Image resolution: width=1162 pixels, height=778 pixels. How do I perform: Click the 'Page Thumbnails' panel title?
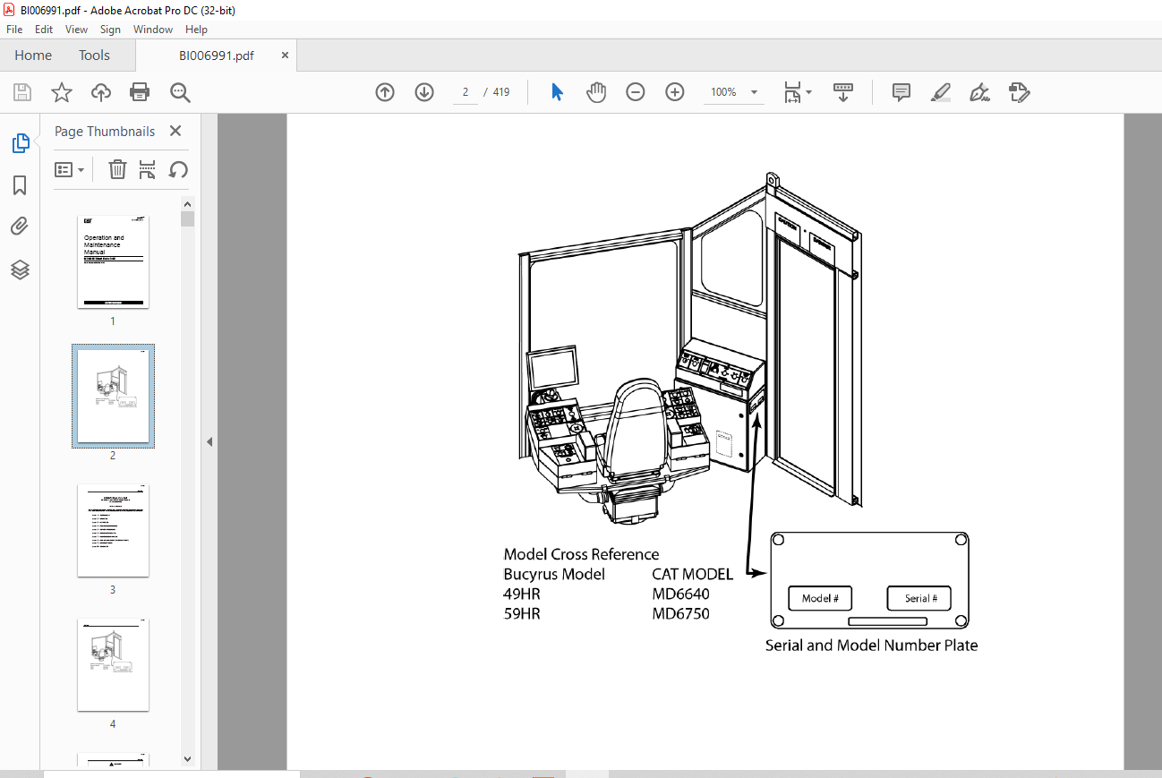(x=105, y=131)
